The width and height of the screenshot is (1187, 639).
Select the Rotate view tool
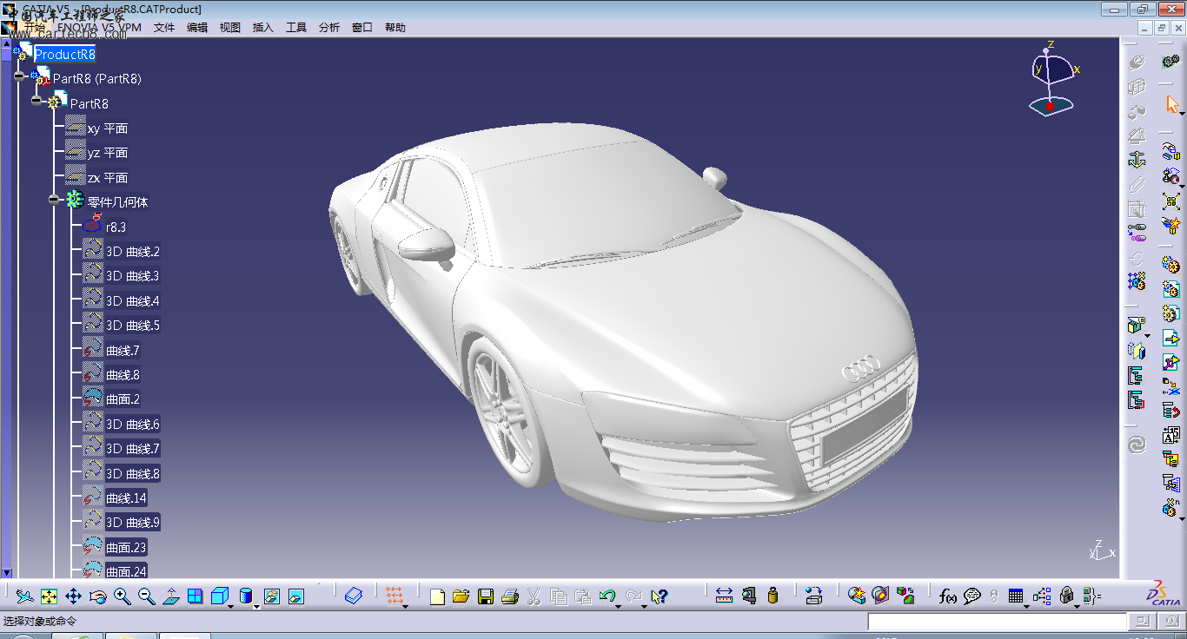[x=98, y=596]
